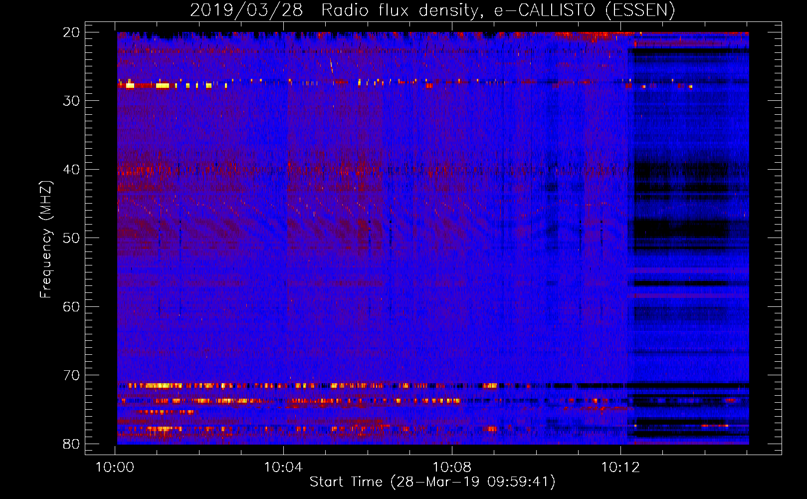Click the 60 frequency tick label
Viewport: 807px width, 499px height.
point(72,307)
